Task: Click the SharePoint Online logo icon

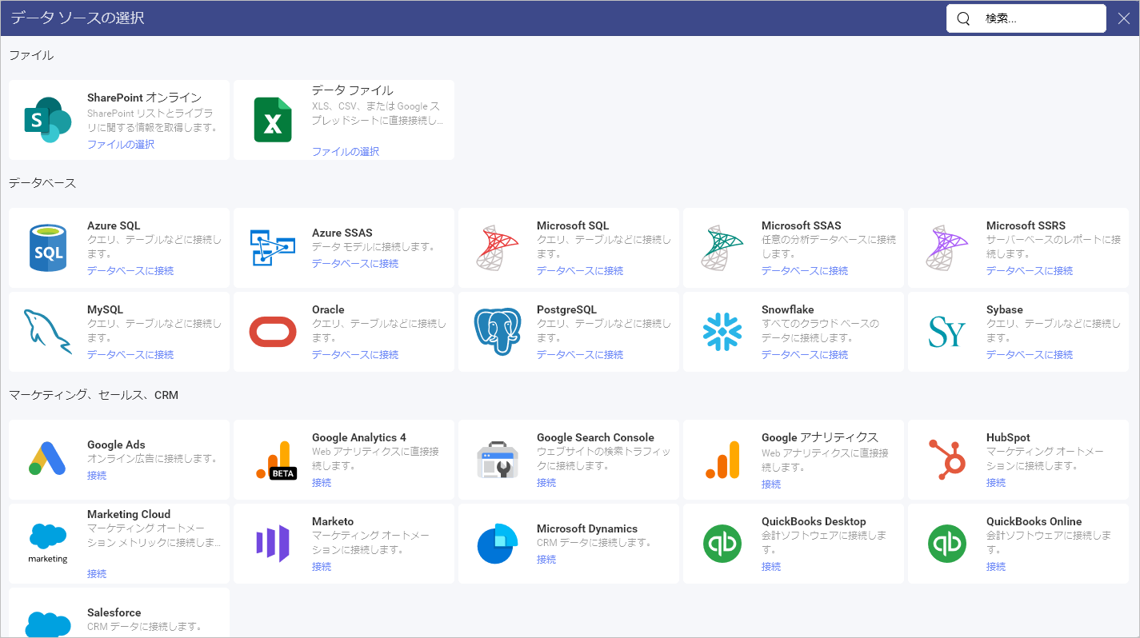Action: 48,120
